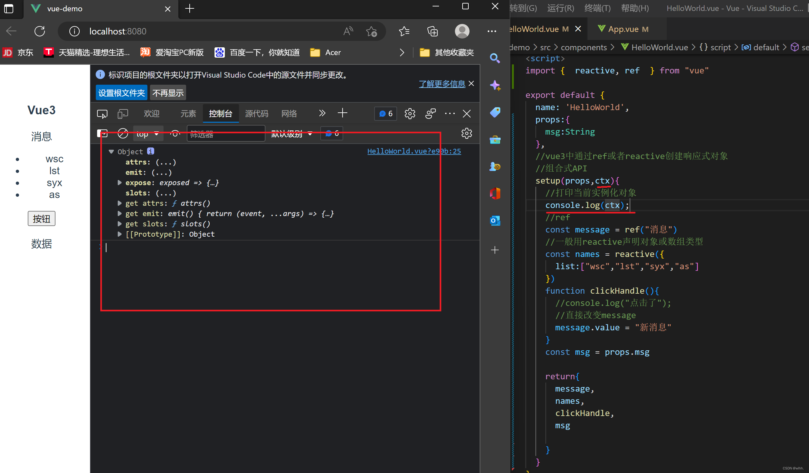Open console settings gear icon
This screenshot has height=473, width=809.
pos(466,133)
